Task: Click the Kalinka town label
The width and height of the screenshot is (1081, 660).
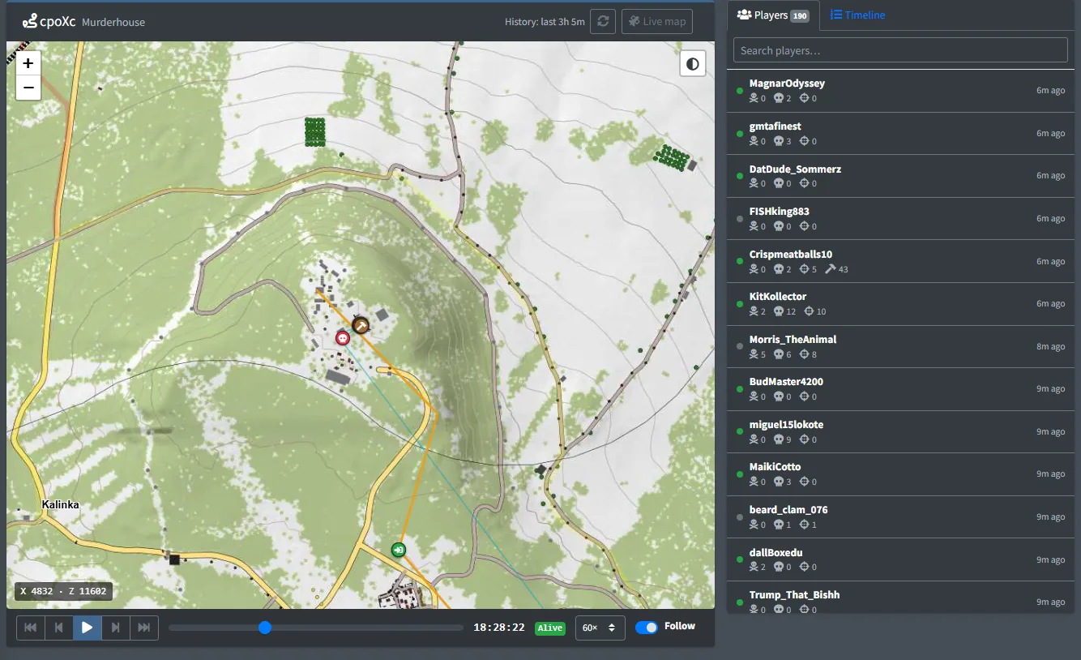Action: [x=61, y=504]
